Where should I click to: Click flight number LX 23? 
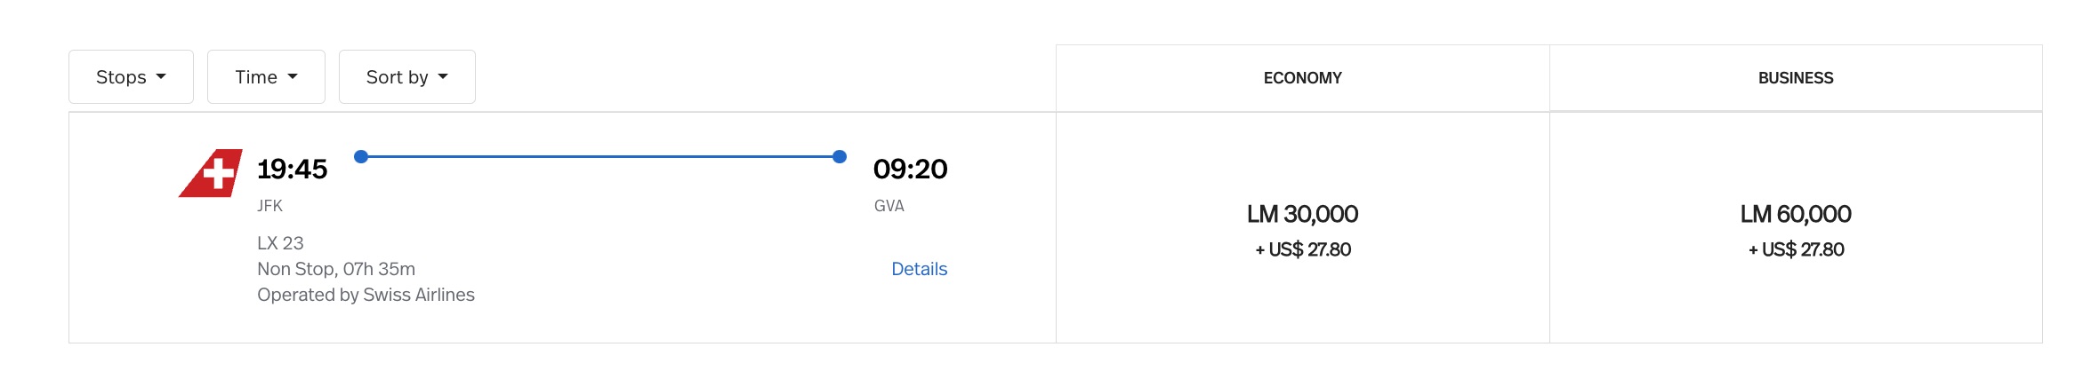[280, 243]
